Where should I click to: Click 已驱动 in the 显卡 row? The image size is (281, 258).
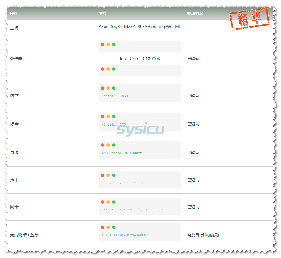tap(193, 153)
